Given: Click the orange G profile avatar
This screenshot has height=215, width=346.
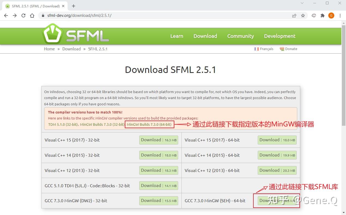Looking at the screenshot, I should [x=331, y=16].
